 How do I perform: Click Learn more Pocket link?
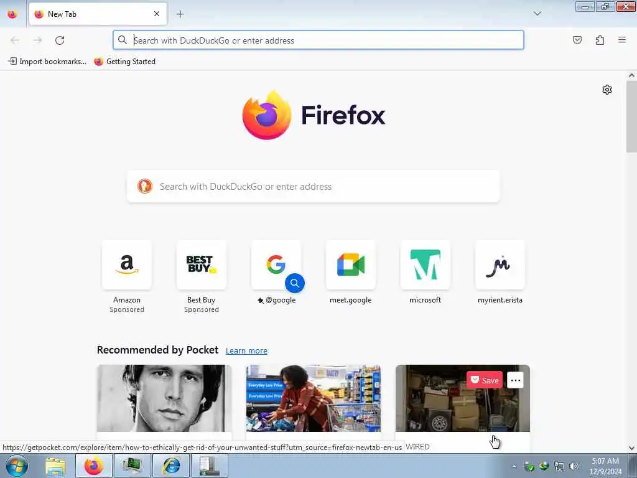point(246,350)
